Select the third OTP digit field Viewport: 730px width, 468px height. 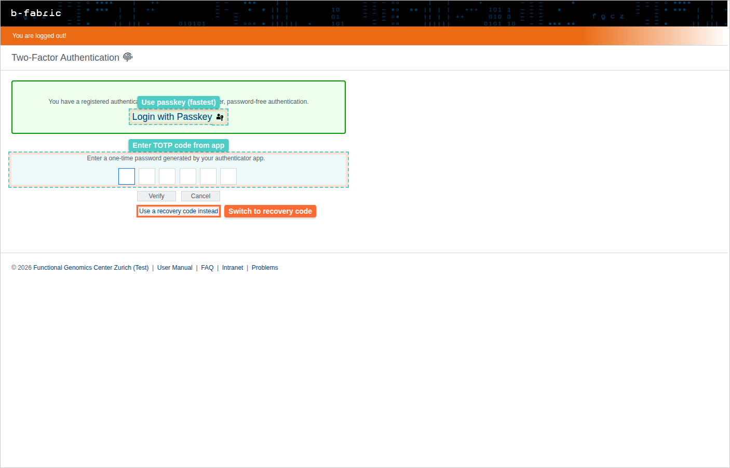pyautogui.click(x=167, y=176)
